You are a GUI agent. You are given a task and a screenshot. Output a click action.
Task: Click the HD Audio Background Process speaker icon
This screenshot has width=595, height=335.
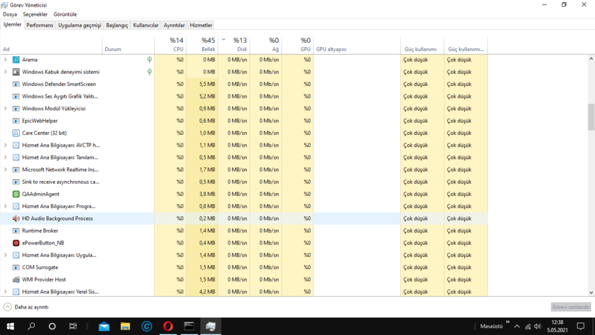16,219
